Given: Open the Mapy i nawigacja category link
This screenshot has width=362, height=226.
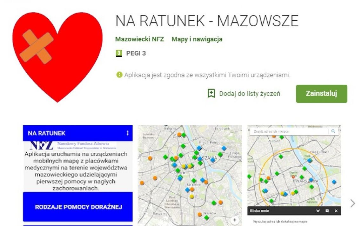Looking at the screenshot, I should (x=197, y=39).
